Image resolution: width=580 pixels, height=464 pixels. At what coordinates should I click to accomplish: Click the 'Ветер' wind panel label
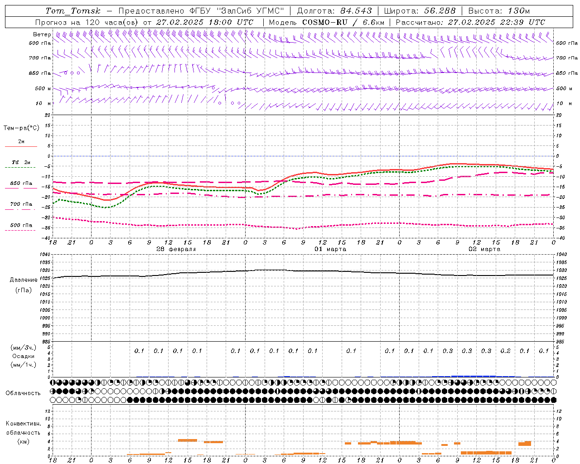[42, 34]
